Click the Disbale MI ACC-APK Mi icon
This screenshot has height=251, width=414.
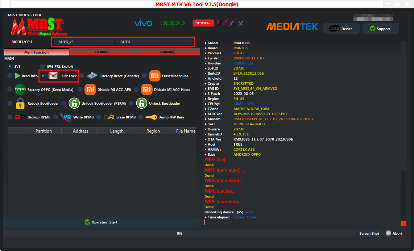(x=90, y=90)
